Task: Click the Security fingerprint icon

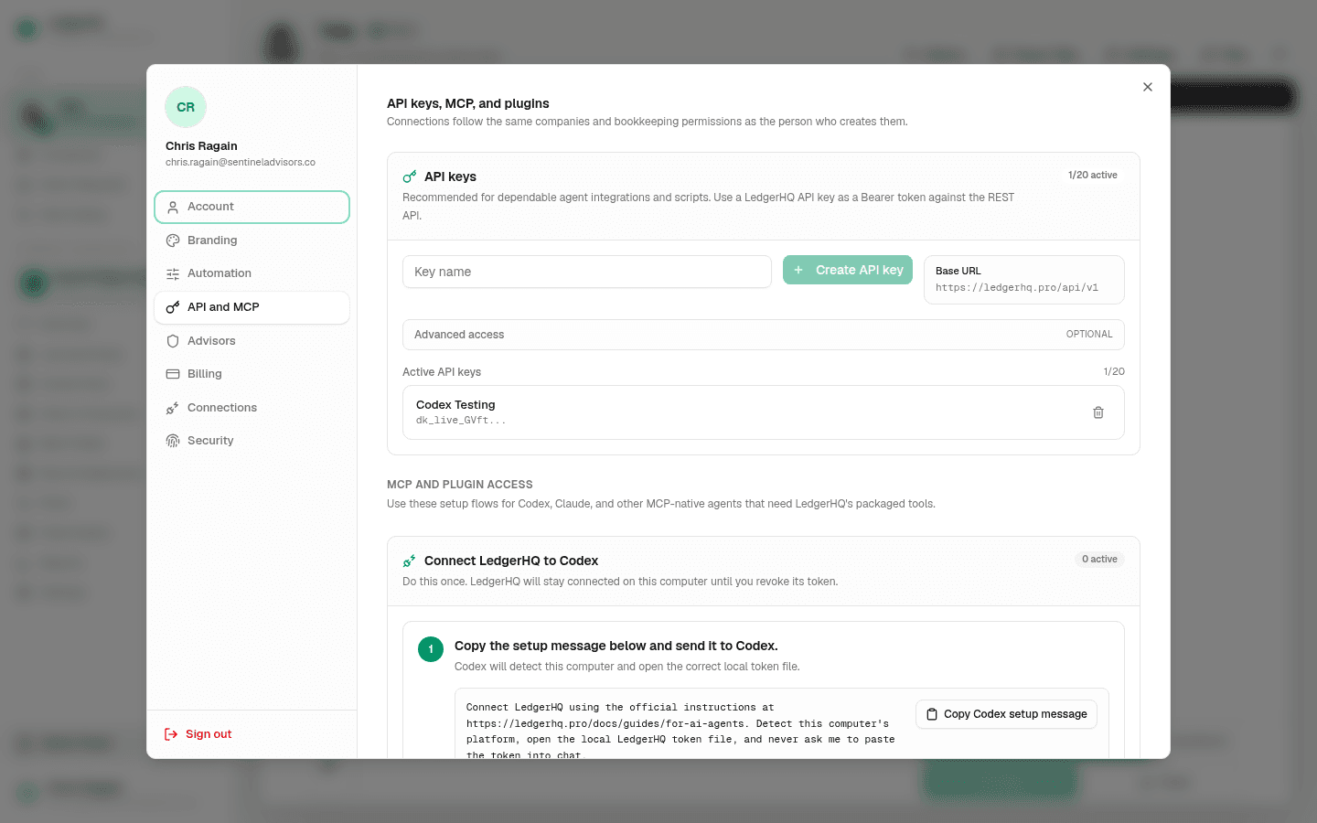Action: pos(173,441)
